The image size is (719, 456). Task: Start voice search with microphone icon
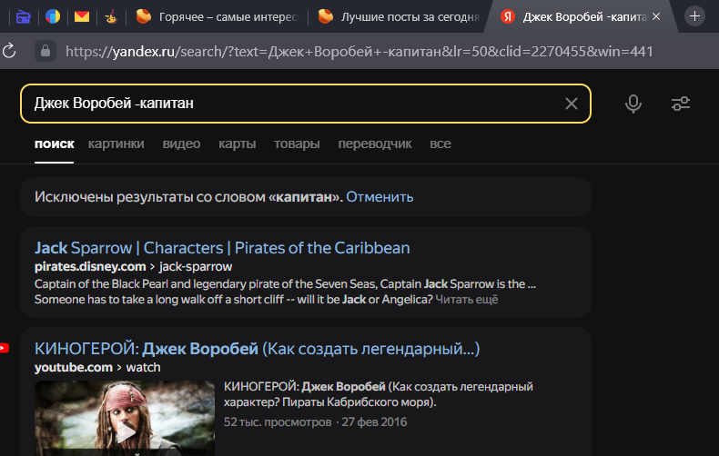point(633,104)
